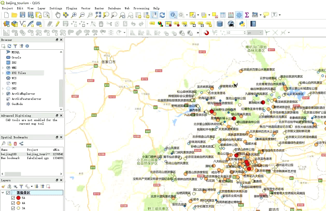The image size is (326, 211).
Task: Open the Python Console icon
Action: [242, 24]
